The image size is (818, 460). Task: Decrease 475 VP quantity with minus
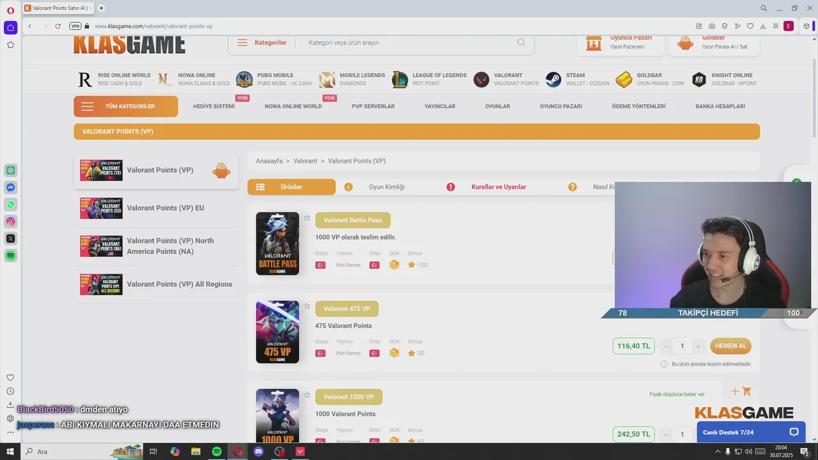pyautogui.click(x=666, y=346)
